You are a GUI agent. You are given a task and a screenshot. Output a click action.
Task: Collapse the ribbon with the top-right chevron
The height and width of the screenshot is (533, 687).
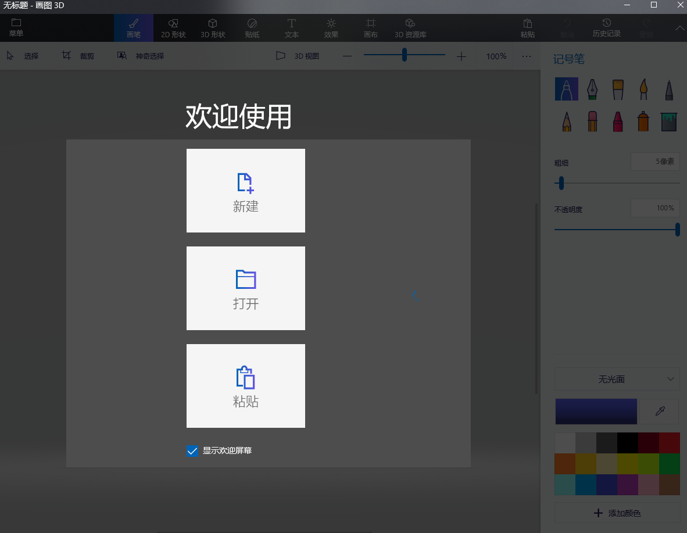(679, 28)
